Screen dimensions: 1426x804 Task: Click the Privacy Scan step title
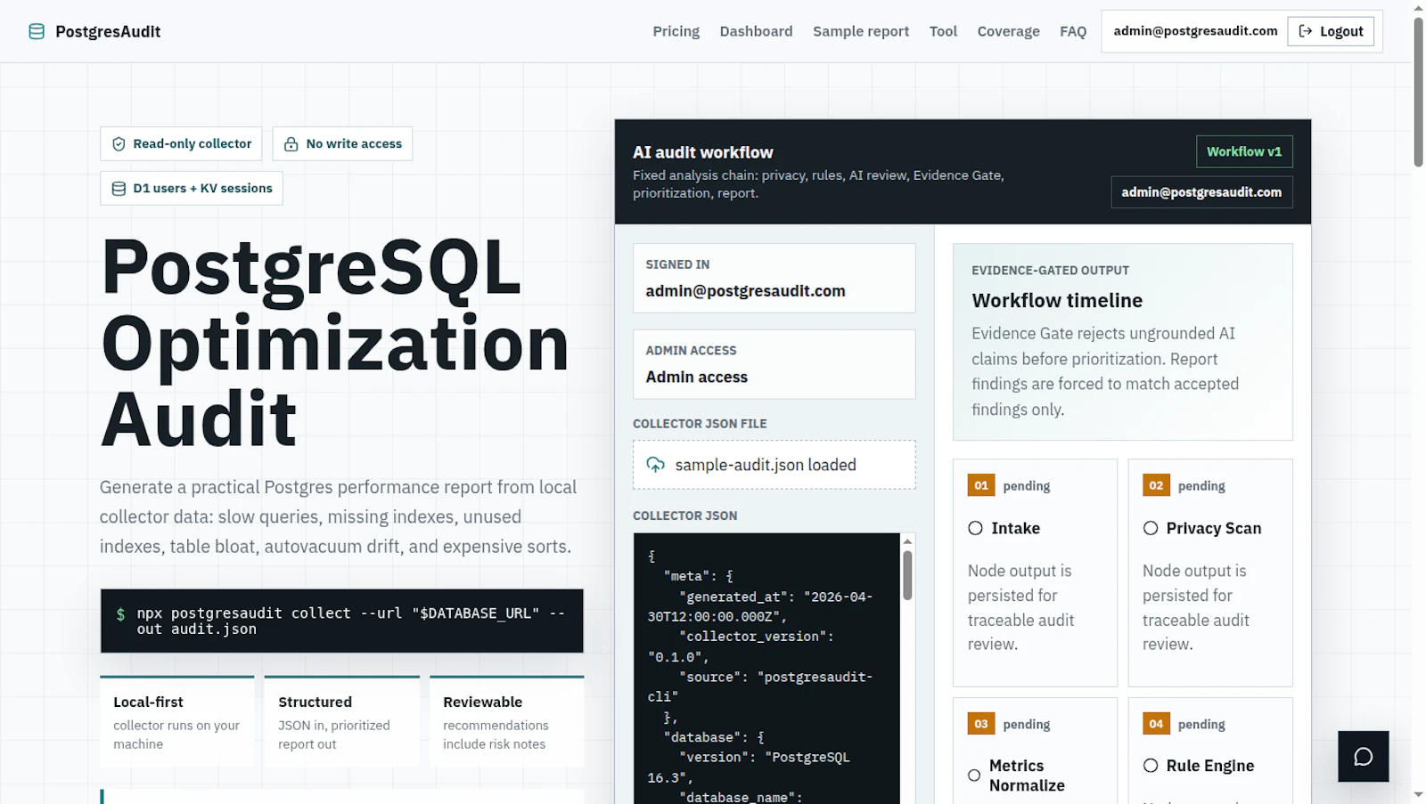[1213, 528]
